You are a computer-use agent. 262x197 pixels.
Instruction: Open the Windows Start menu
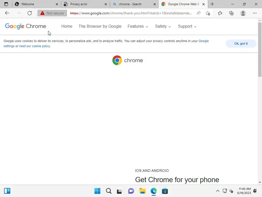click(x=97, y=191)
